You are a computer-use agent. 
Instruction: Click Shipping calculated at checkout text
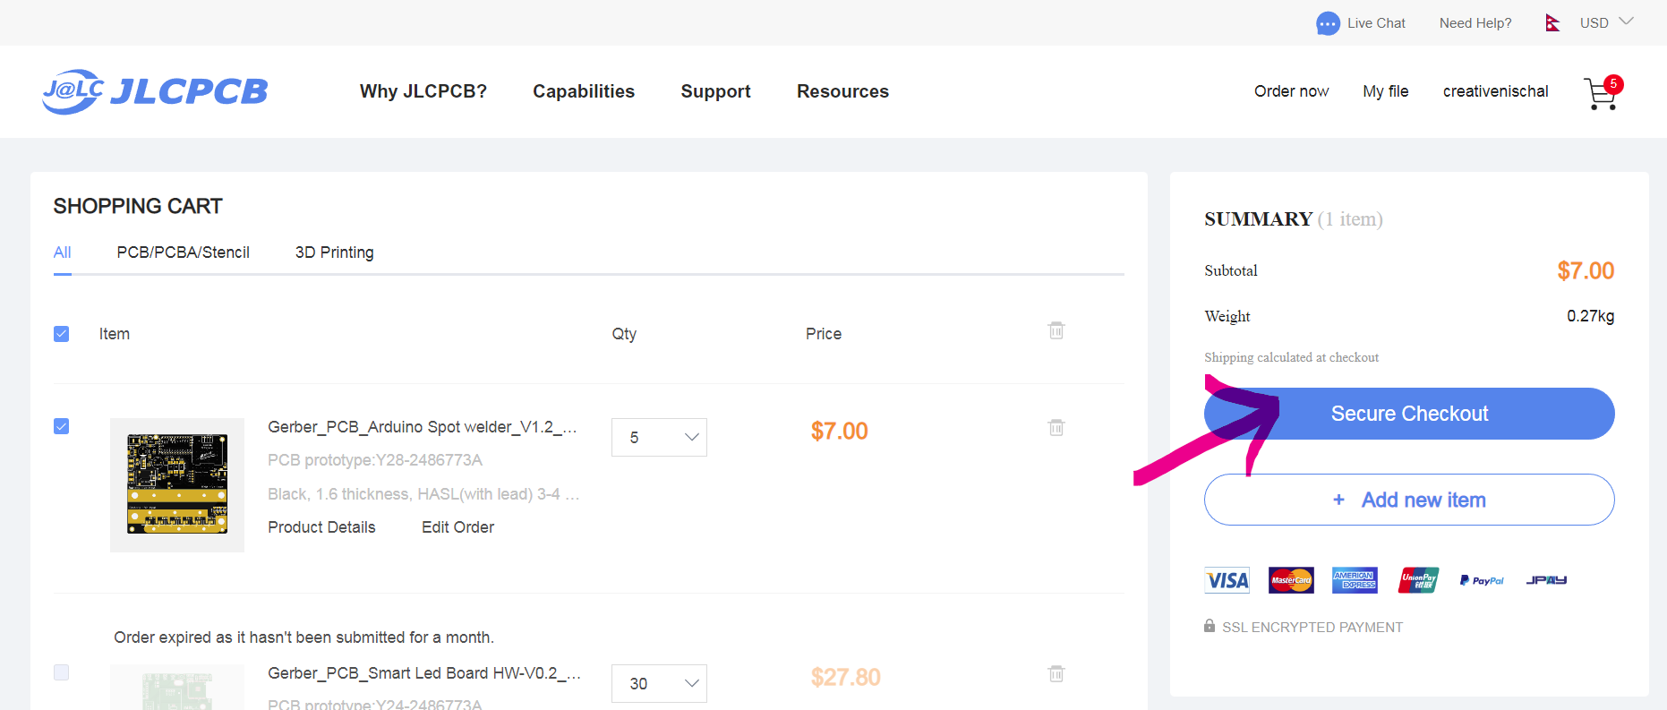pyautogui.click(x=1291, y=357)
